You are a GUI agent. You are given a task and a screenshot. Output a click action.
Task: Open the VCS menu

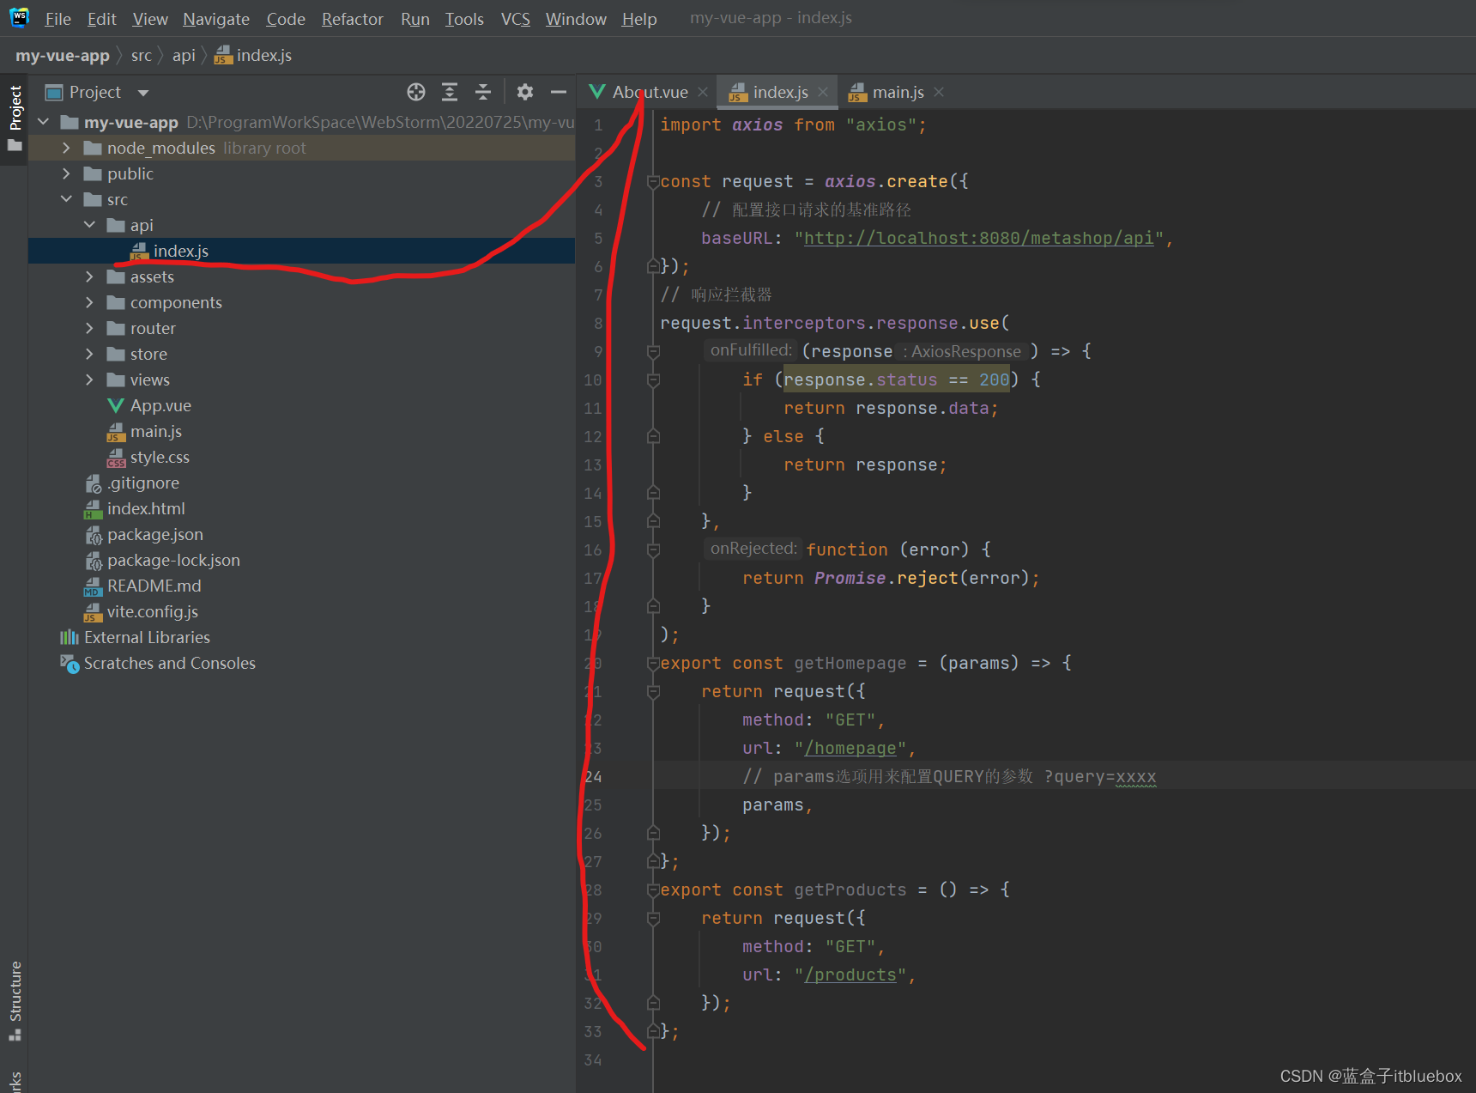[516, 19]
